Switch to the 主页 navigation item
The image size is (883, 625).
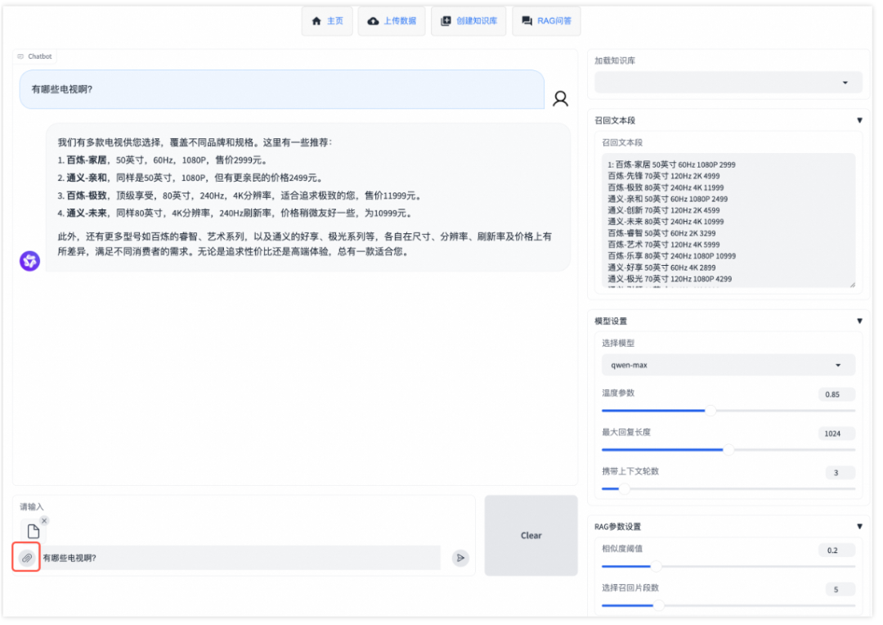point(327,20)
